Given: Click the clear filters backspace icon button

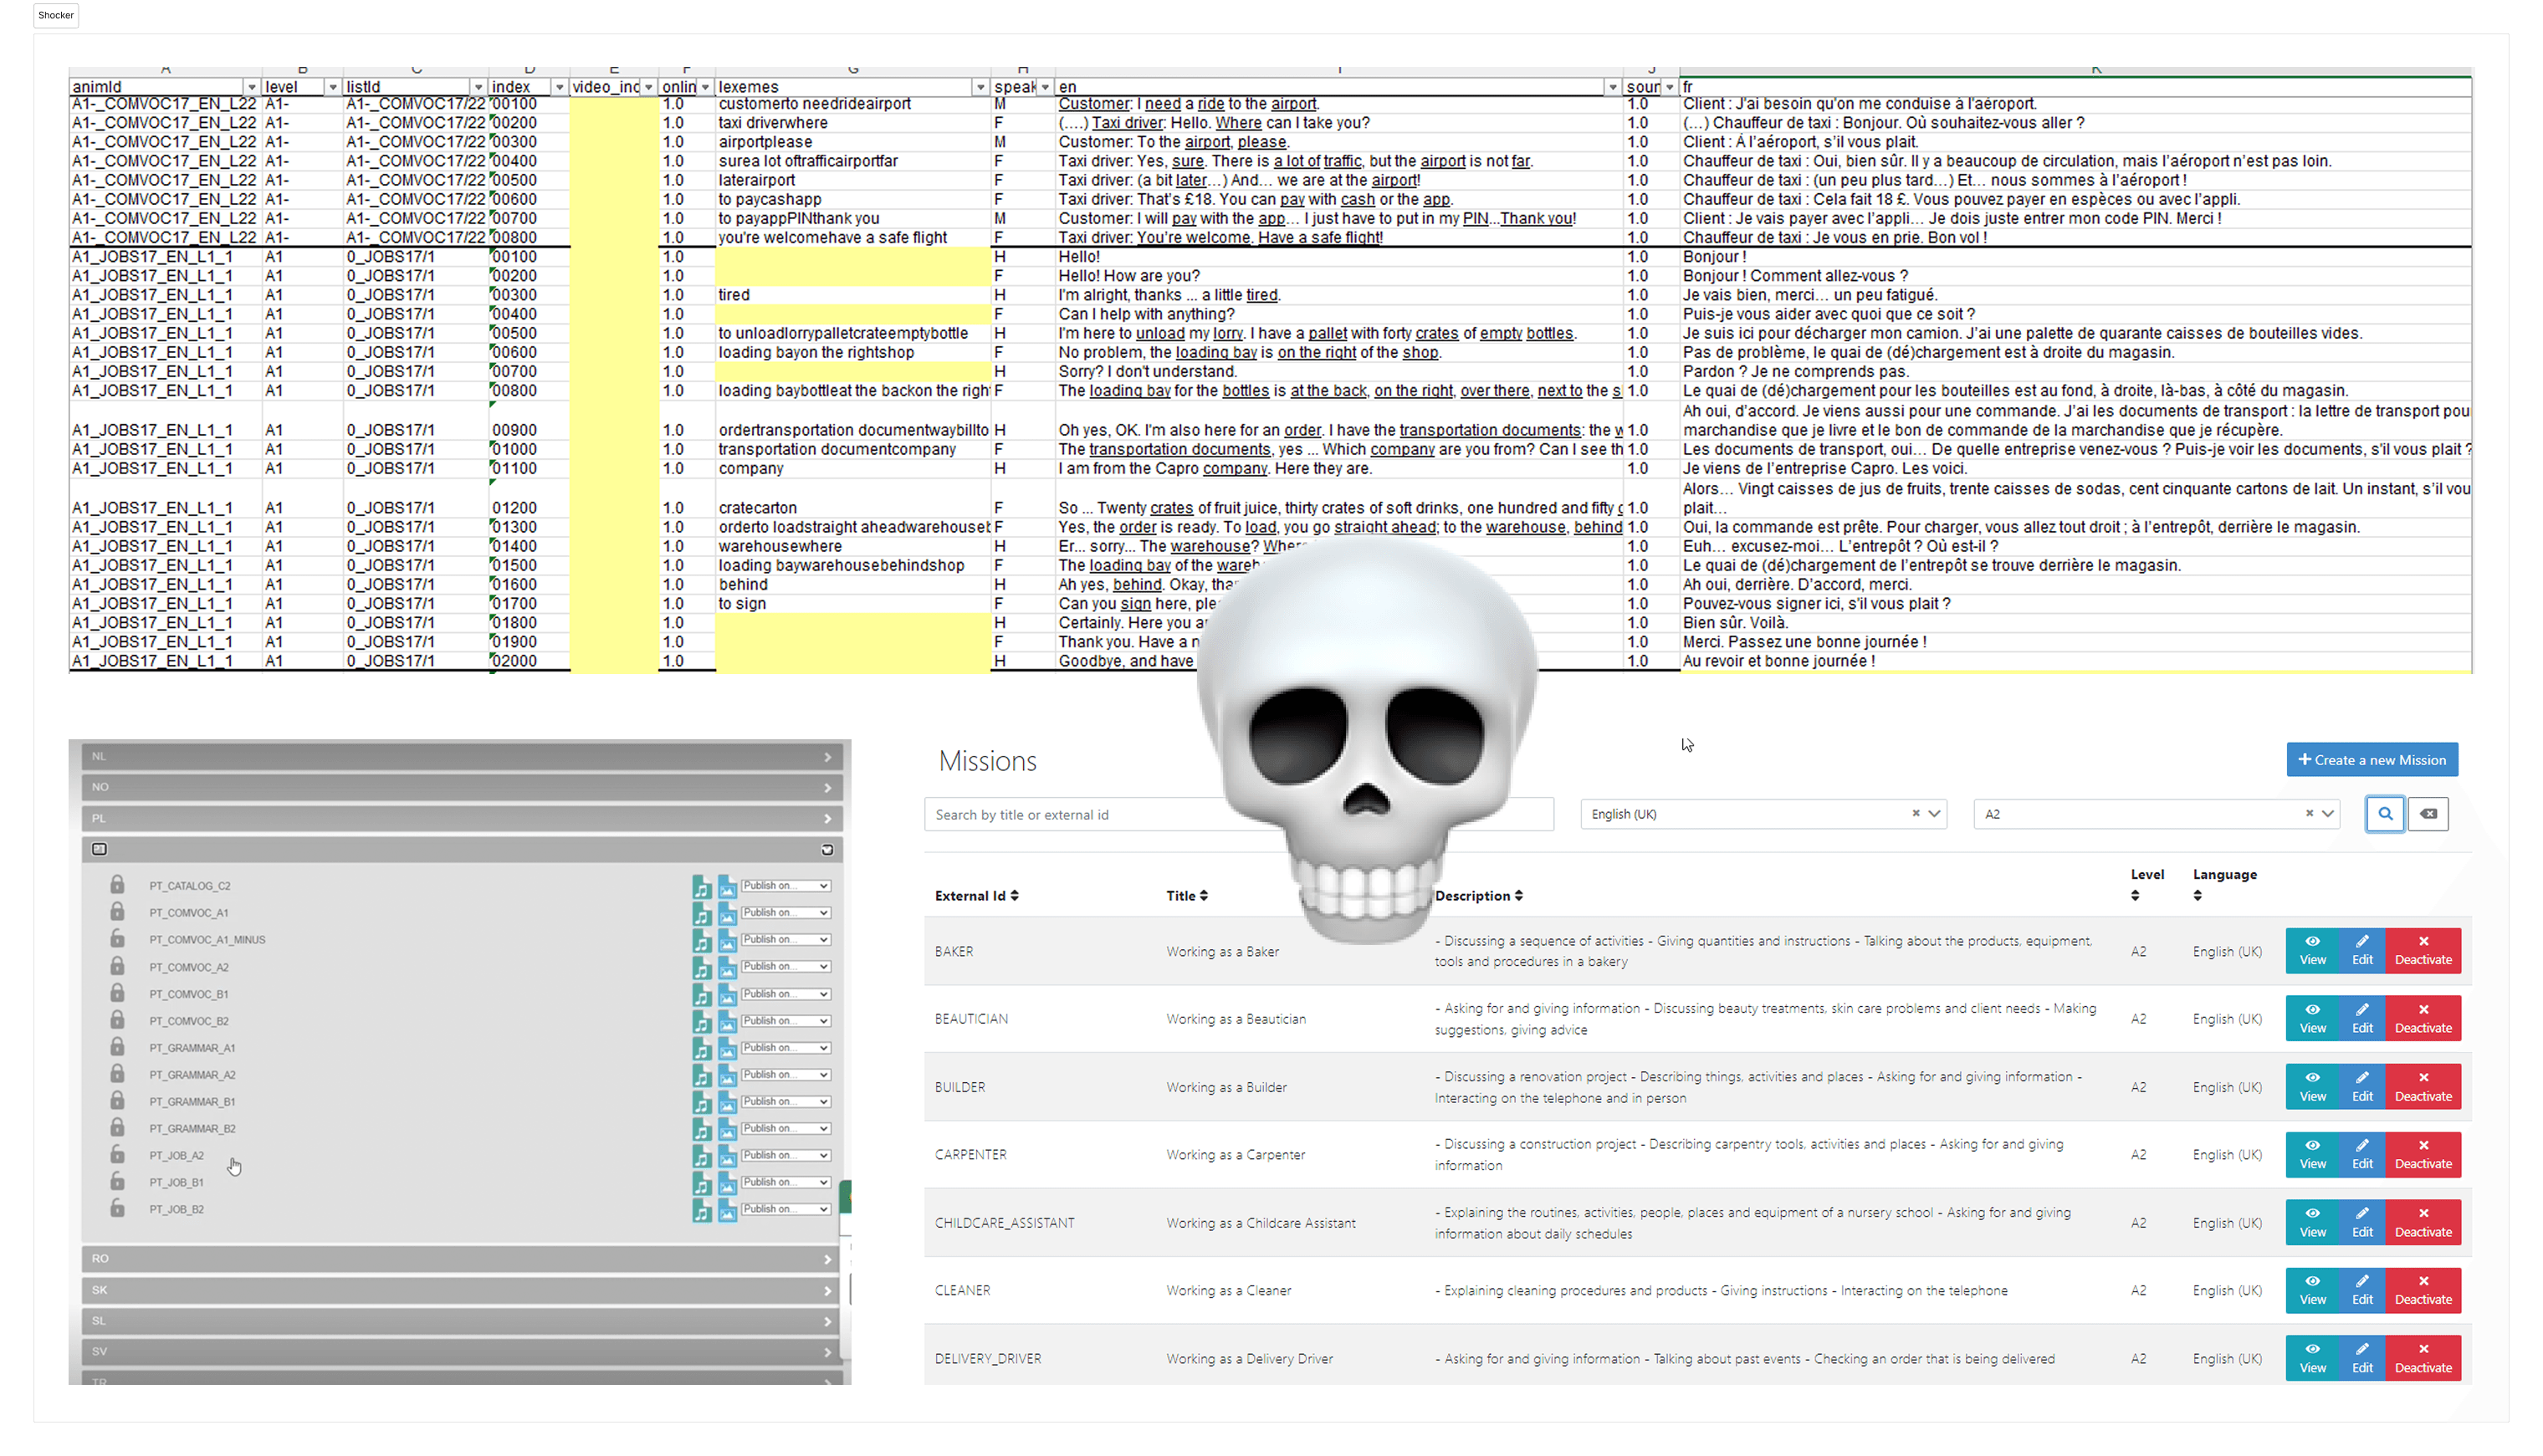Looking at the screenshot, I should pyautogui.click(x=2428, y=814).
